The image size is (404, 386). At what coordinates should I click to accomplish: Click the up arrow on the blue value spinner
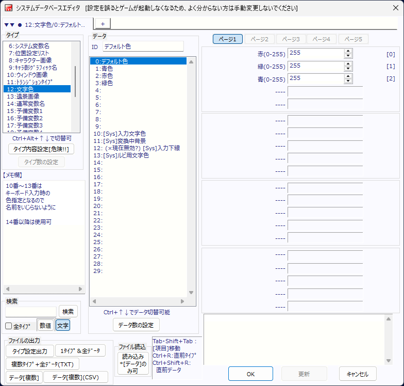tap(348, 76)
